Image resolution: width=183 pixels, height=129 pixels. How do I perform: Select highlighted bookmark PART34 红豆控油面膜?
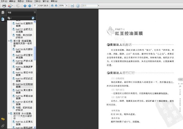tap(24, 86)
